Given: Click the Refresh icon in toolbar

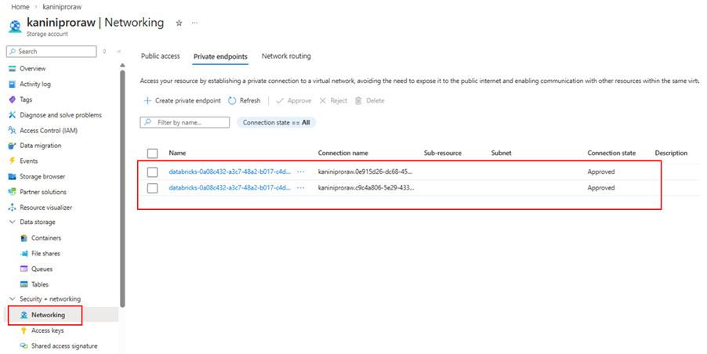Looking at the screenshot, I should tap(233, 101).
